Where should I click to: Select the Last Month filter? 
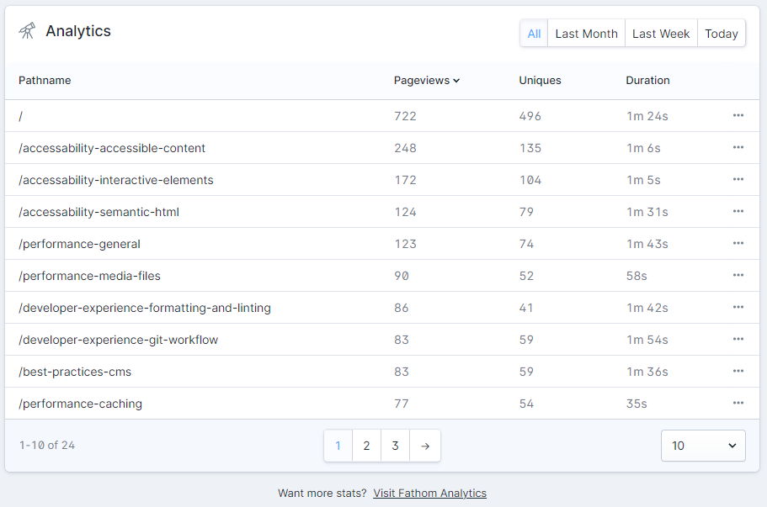[x=586, y=33]
